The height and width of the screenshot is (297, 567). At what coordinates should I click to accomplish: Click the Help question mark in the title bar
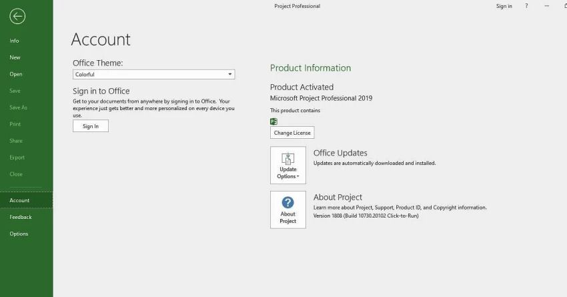(526, 6)
